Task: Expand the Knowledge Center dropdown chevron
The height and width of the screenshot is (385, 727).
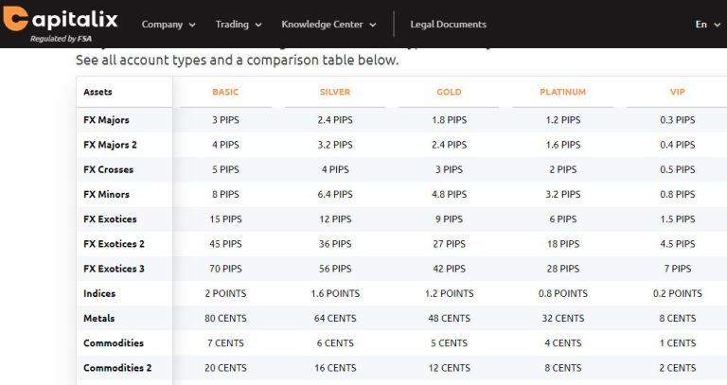Action: (x=372, y=25)
